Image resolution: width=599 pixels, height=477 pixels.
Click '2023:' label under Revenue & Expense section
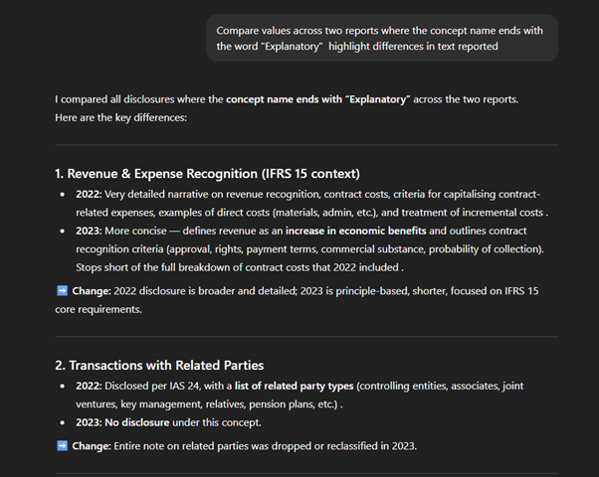[91, 230]
